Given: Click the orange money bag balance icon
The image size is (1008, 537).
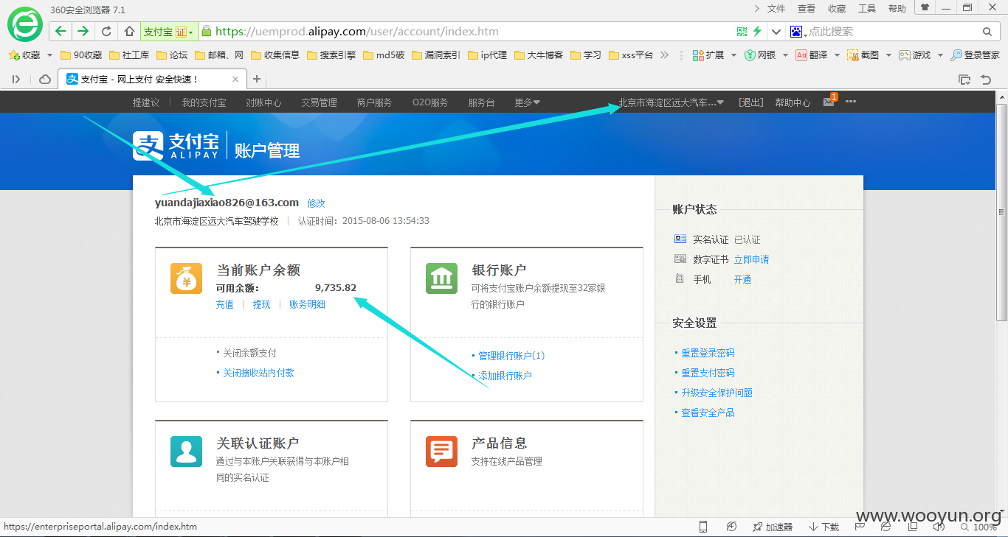Looking at the screenshot, I should click(x=186, y=278).
